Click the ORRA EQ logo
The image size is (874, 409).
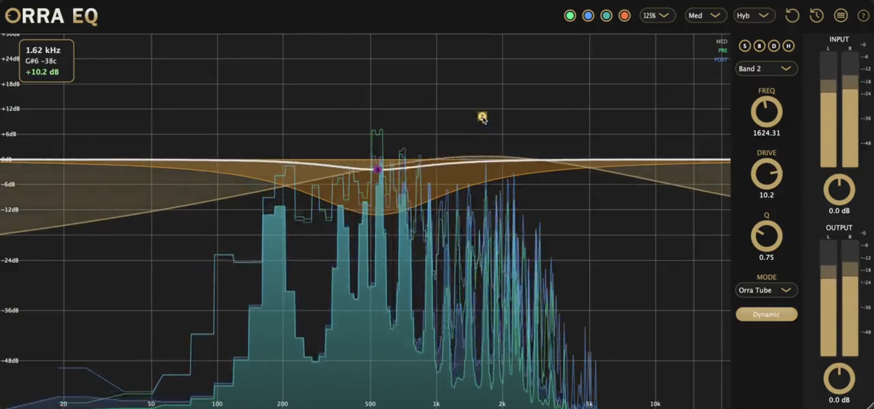51,16
